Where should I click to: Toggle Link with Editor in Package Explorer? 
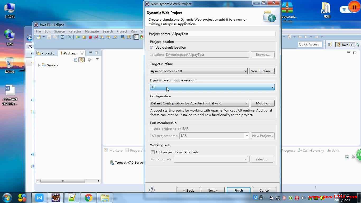pyautogui.click(x=81, y=60)
